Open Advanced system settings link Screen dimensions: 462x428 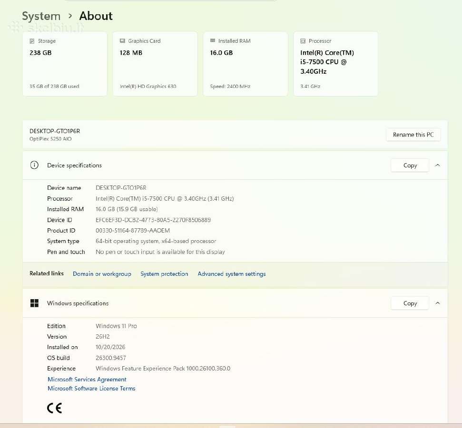coord(232,273)
